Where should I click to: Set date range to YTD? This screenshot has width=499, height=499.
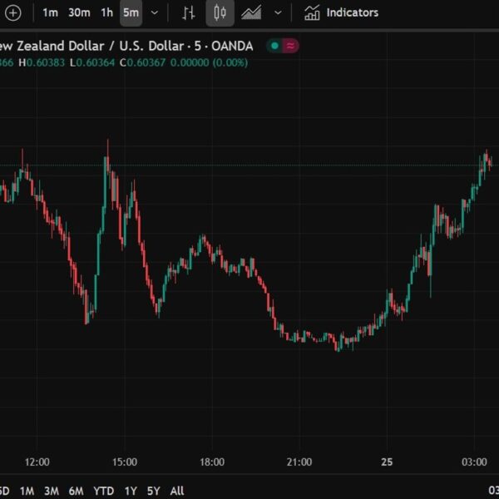(103, 491)
